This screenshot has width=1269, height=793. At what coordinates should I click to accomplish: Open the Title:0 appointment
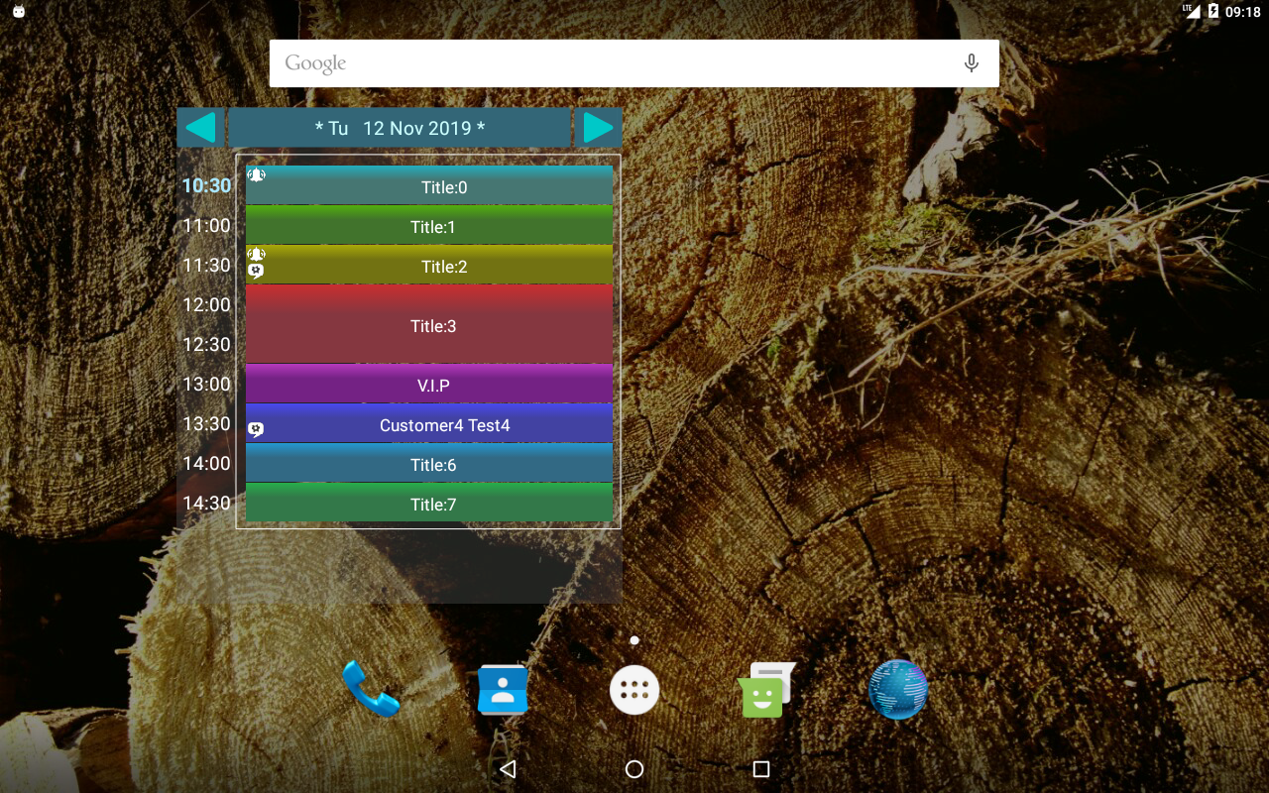429,185
